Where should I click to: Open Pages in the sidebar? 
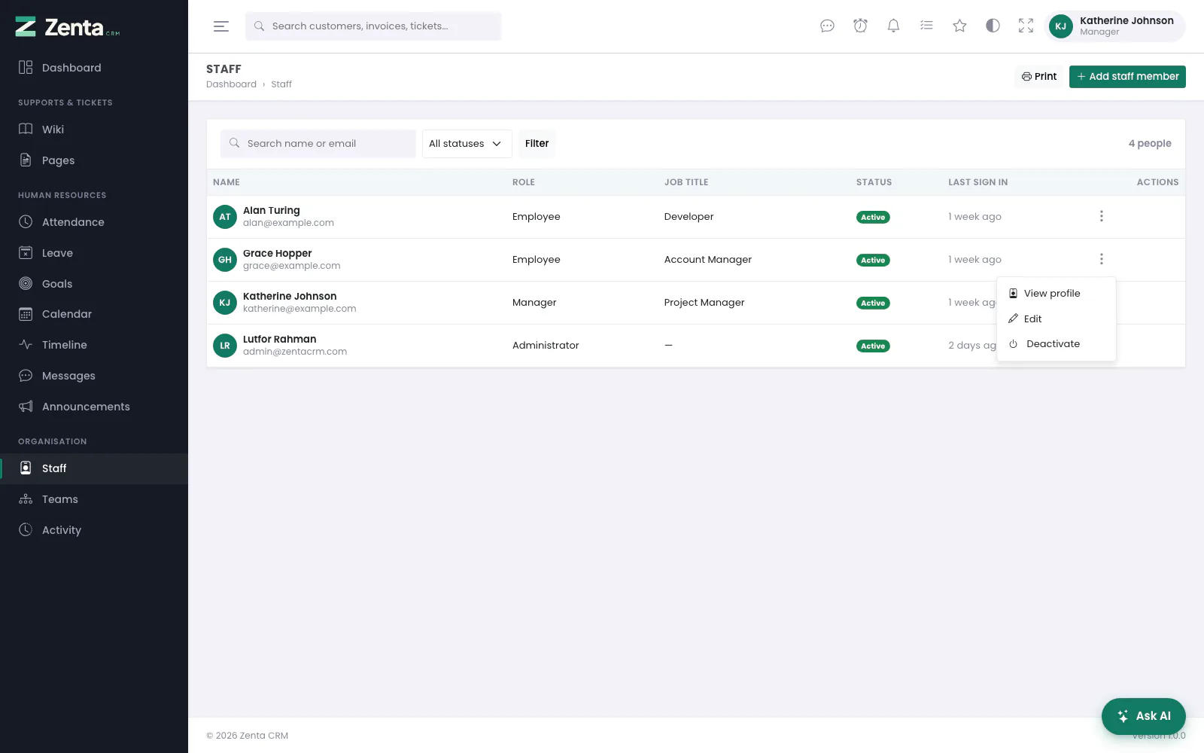point(94,160)
